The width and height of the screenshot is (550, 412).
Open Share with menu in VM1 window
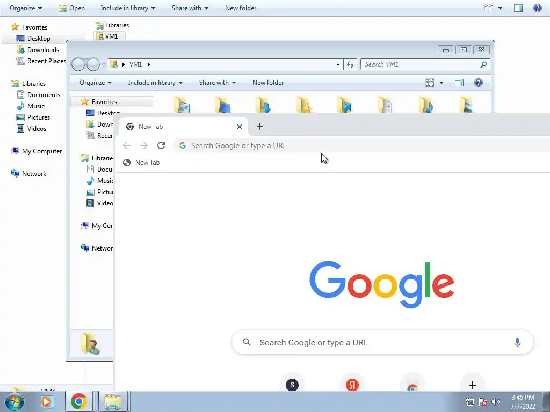[x=217, y=83]
